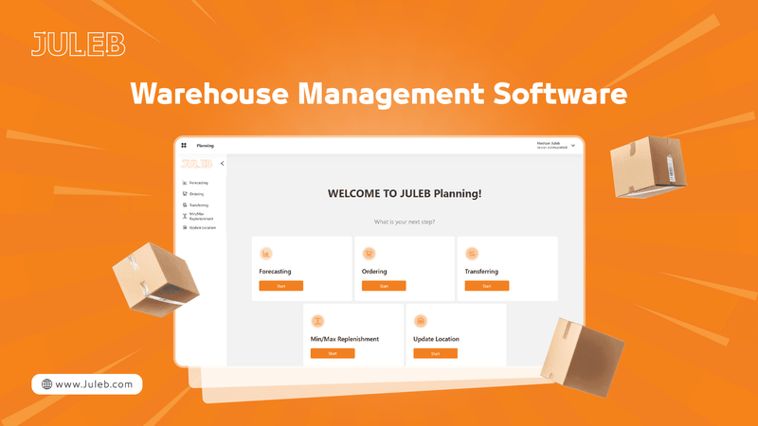Expand the user account dropdown arrow

click(x=573, y=146)
